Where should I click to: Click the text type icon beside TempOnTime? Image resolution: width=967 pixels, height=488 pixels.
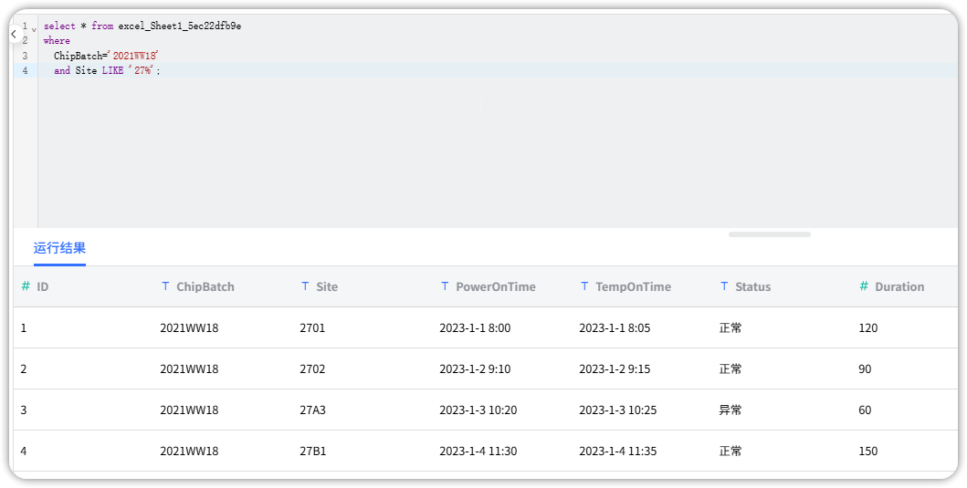click(x=584, y=286)
